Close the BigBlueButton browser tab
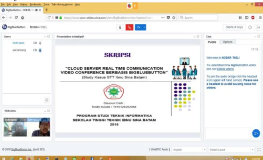The height and width of the screenshot is (160, 263). pos(40,10)
